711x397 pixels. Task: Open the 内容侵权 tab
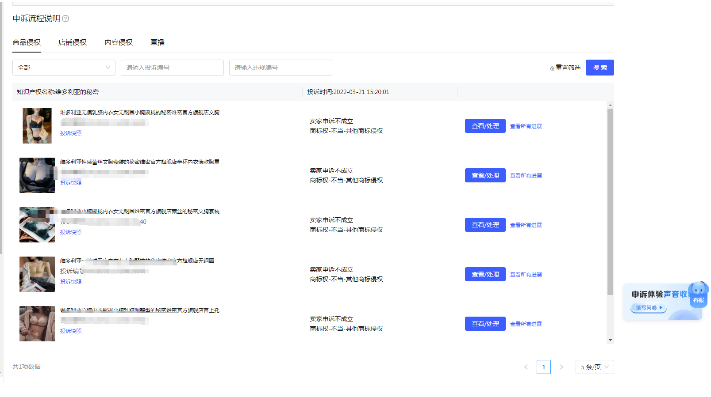(x=119, y=42)
